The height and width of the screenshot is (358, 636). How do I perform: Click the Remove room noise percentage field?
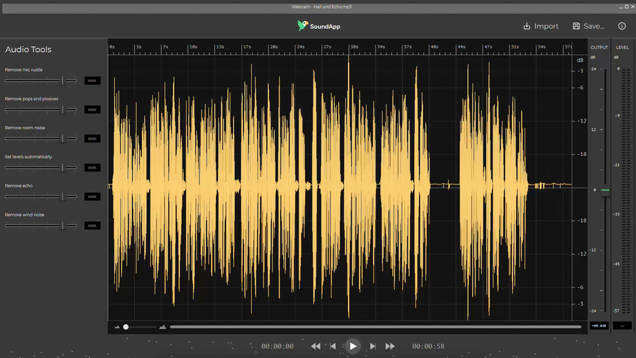pyautogui.click(x=92, y=139)
